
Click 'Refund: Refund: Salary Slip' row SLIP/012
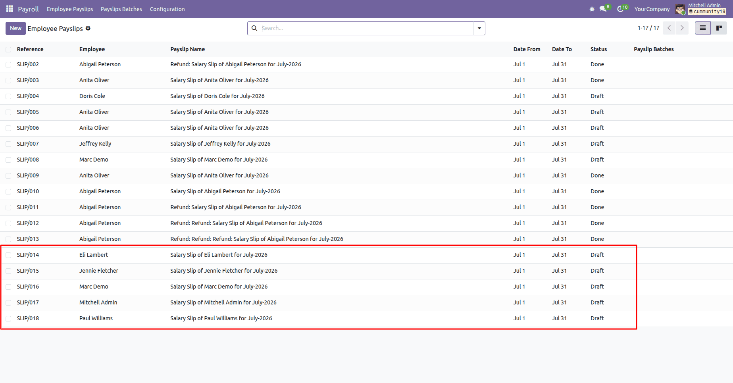246,223
